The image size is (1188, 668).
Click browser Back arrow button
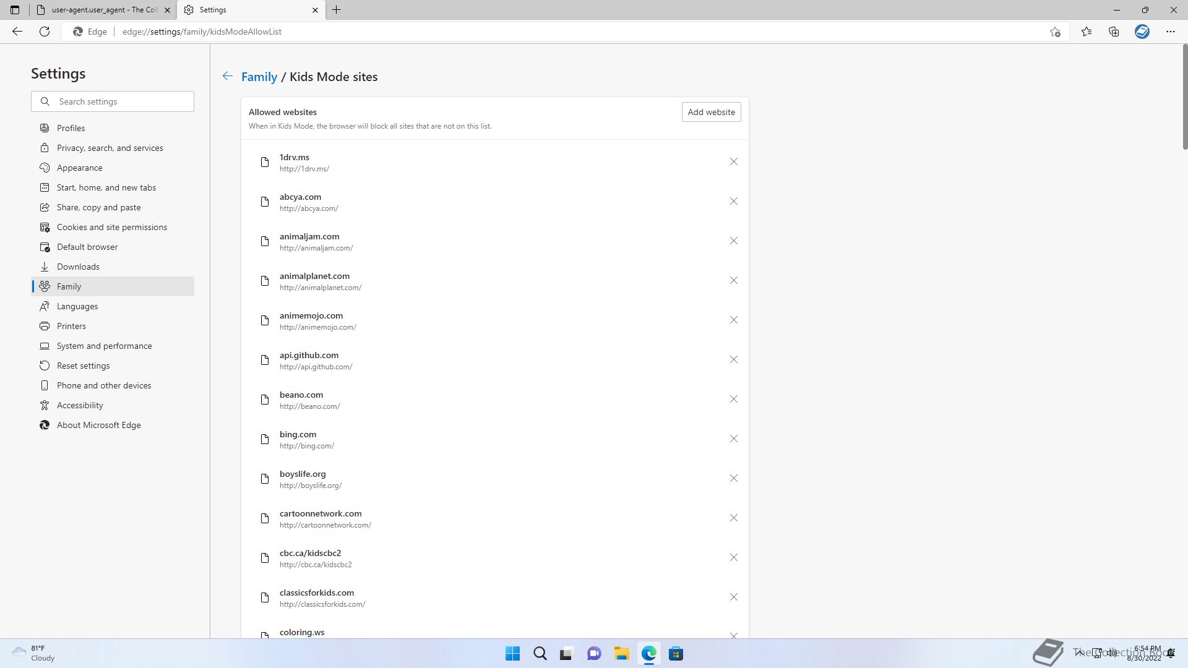click(x=17, y=32)
